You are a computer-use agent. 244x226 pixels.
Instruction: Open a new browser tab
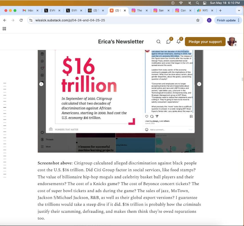(220, 10)
